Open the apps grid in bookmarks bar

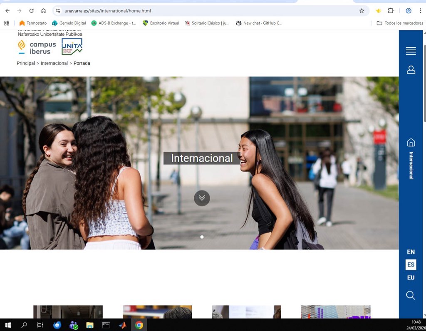point(7,23)
